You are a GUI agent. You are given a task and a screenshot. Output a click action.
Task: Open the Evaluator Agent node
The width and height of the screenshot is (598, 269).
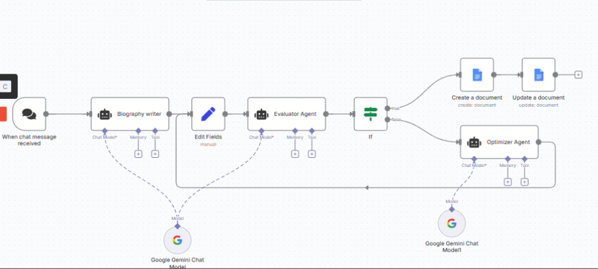[x=286, y=114]
